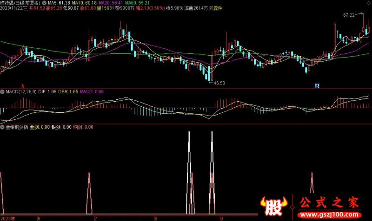Open the 金银铜剑指 indicator dropdown arrow
The image size is (372, 221).
(2, 127)
